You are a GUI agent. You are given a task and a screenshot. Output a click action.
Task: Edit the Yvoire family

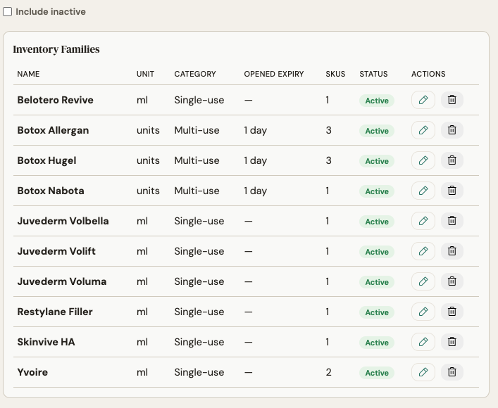423,372
